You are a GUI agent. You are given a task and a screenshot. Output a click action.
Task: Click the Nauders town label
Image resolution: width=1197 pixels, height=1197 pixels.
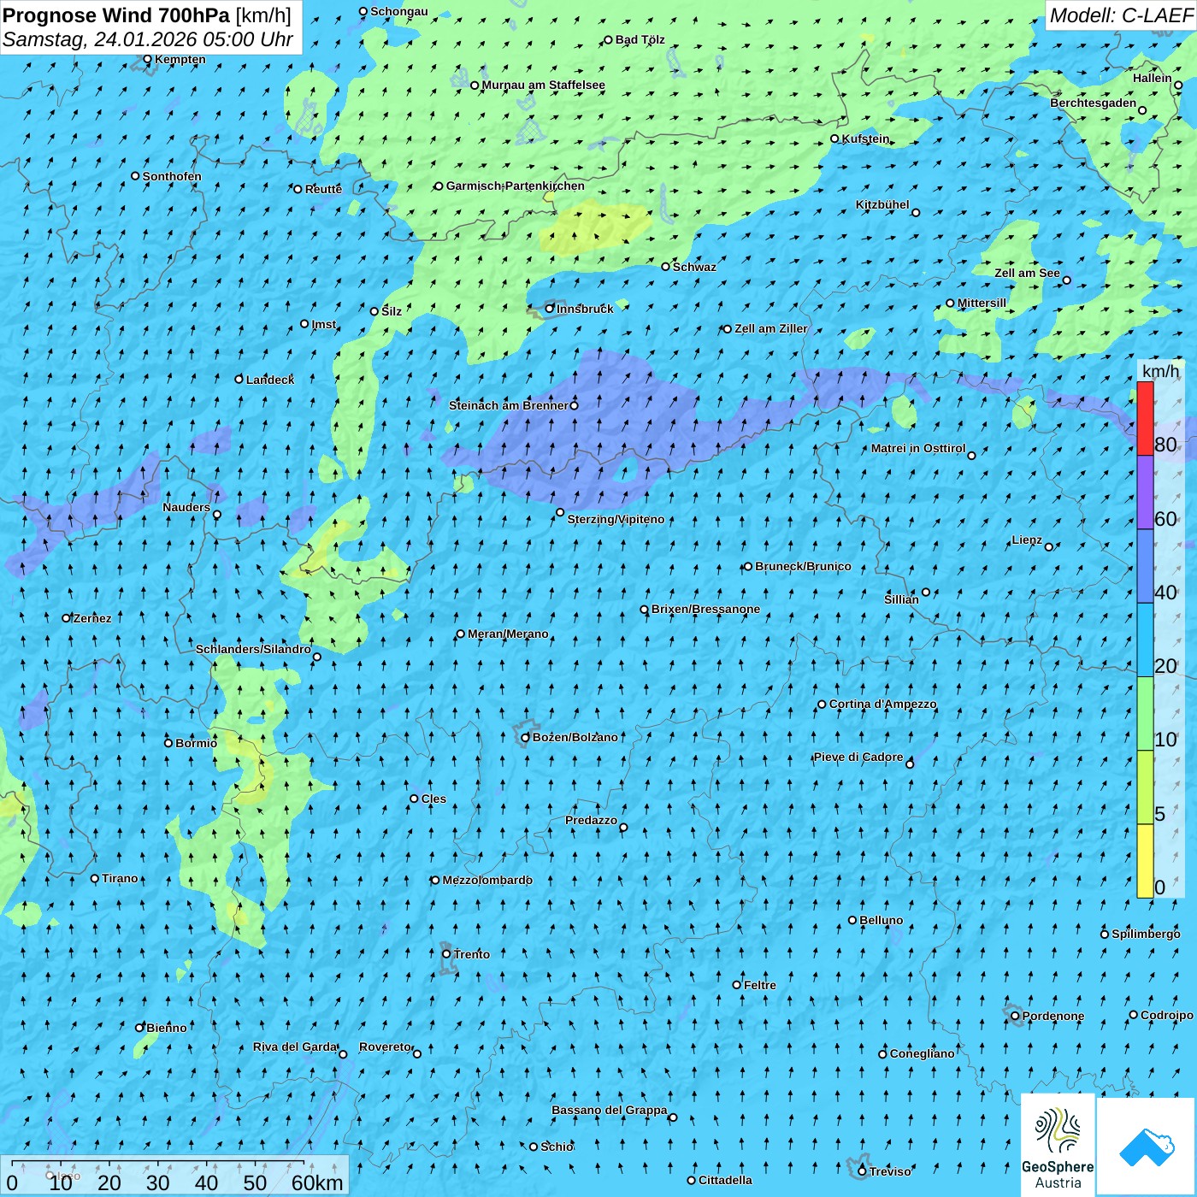(186, 507)
